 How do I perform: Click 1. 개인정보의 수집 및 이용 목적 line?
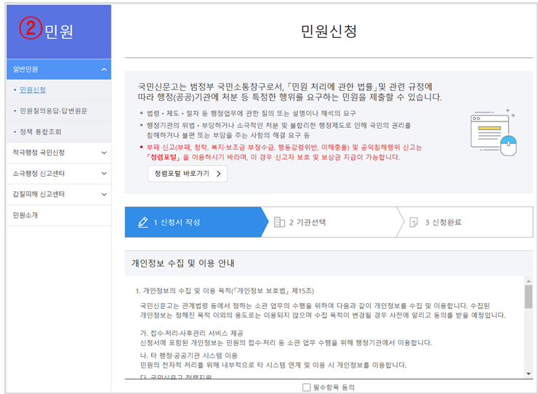(x=225, y=291)
